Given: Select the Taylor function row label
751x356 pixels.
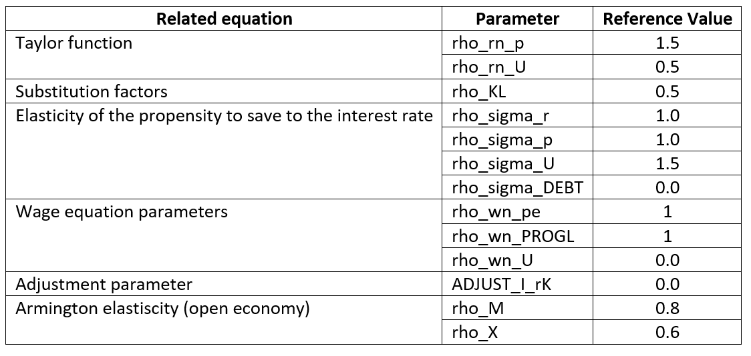Looking at the screenshot, I should pyautogui.click(x=224, y=55).
